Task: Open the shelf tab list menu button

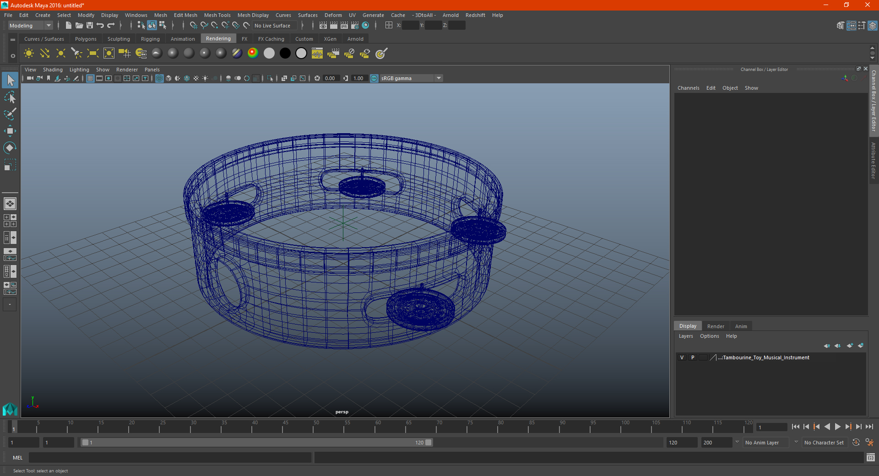Action: click(13, 40)
